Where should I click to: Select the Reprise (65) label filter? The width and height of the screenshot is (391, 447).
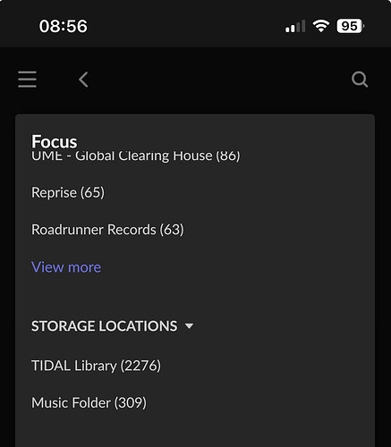[x=68, y=192]
